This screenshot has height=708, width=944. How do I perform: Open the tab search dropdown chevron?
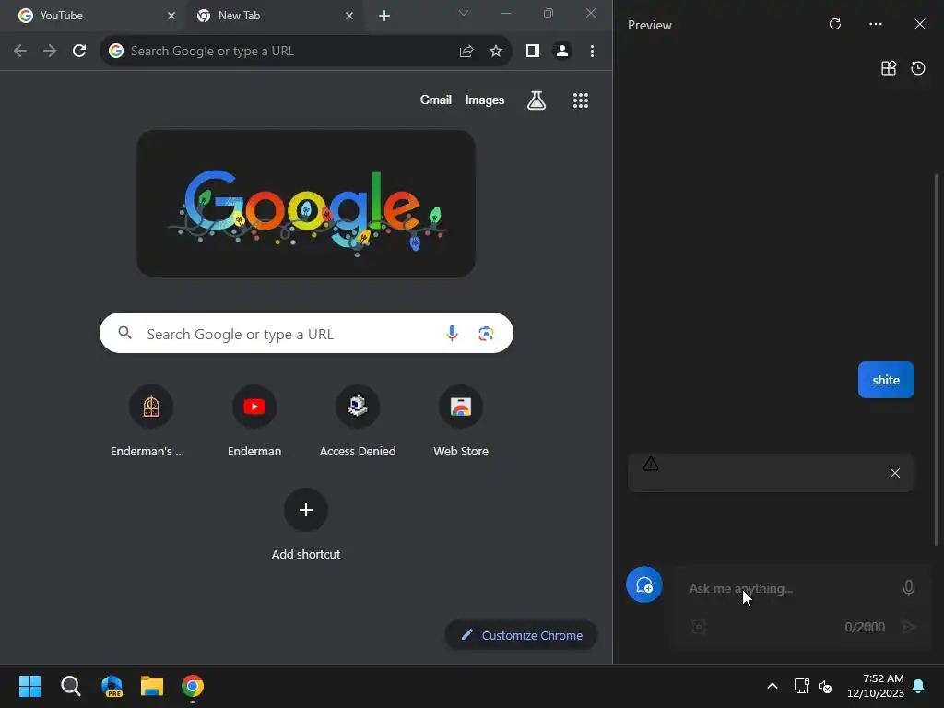point(463,13)
